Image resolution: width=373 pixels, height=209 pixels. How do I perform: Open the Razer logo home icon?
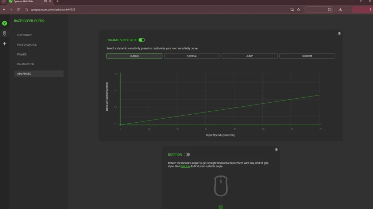point(4,23)
